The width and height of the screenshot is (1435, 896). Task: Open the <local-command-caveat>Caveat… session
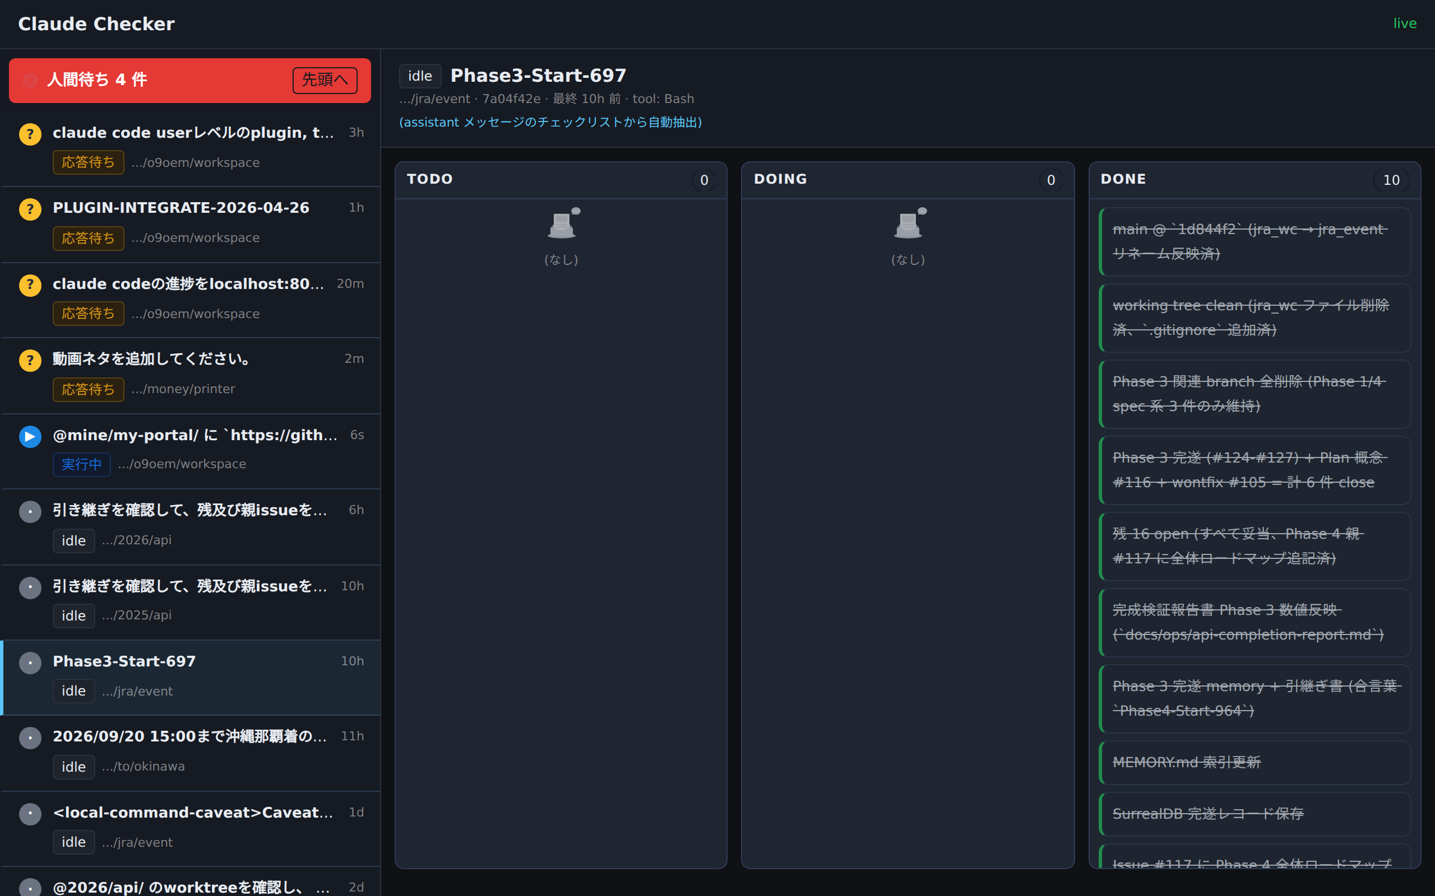click(x=191, y=828)
